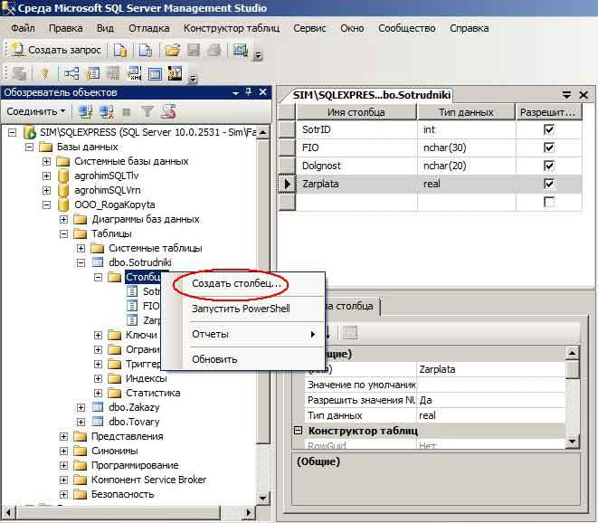Open the standard toolbar overflow options arrow
This screenshot has width=598, height=523.
click(258, 56)
